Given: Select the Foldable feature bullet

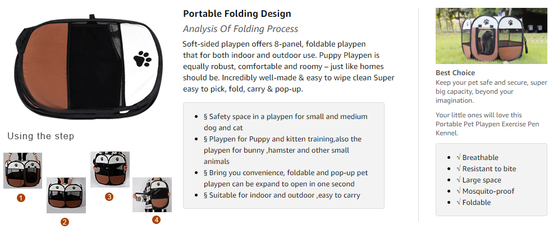Looking at the screenshot, I should (x=473, y=202).
